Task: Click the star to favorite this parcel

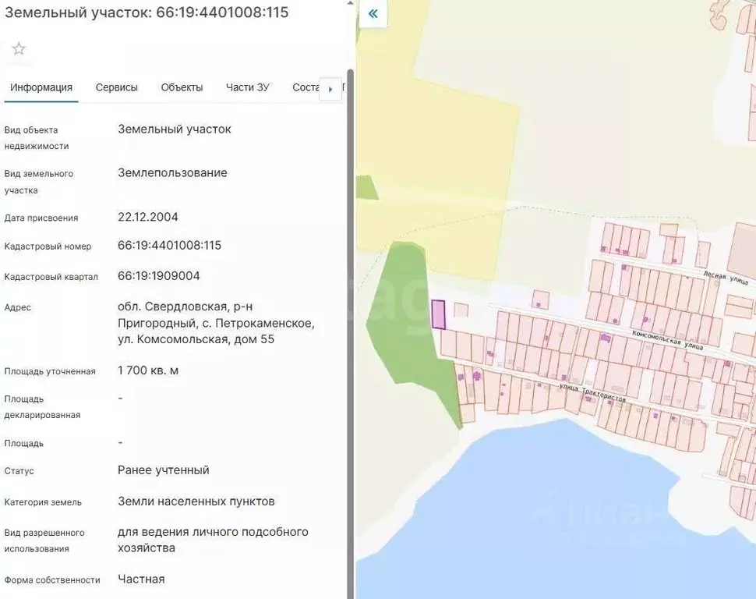Action: tap(18, 49)
